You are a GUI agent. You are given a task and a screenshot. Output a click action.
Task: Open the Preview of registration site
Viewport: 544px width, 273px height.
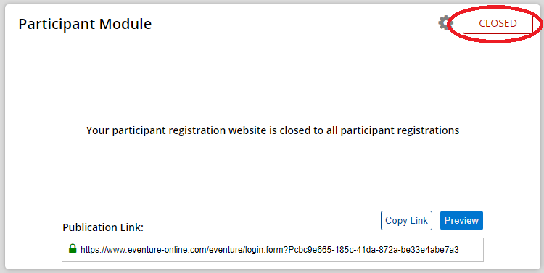click(x=461, y=220)
